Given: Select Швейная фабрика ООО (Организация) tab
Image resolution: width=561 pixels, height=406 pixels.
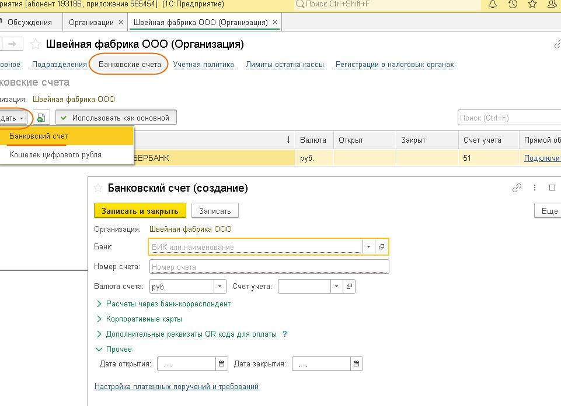Looking at the screenshot, I should [200, 22].
